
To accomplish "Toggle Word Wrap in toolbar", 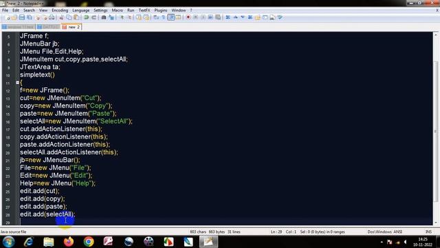I will tap(156, 17).
